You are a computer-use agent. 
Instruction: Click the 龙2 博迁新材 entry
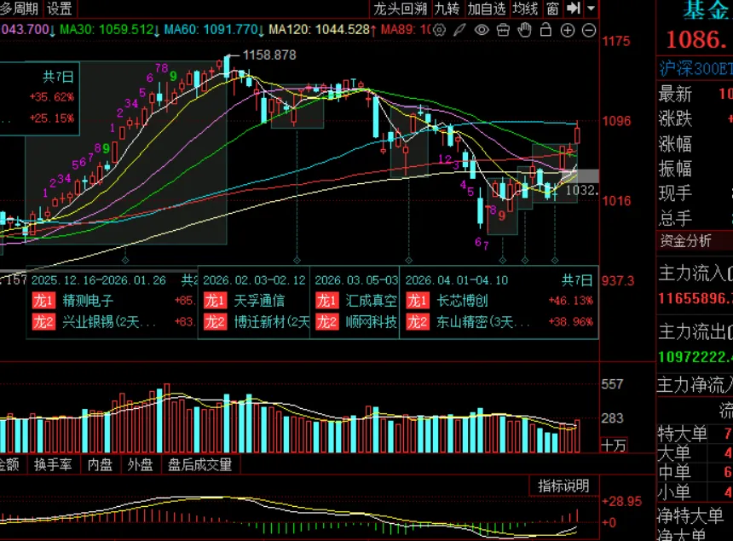point(257,322)
